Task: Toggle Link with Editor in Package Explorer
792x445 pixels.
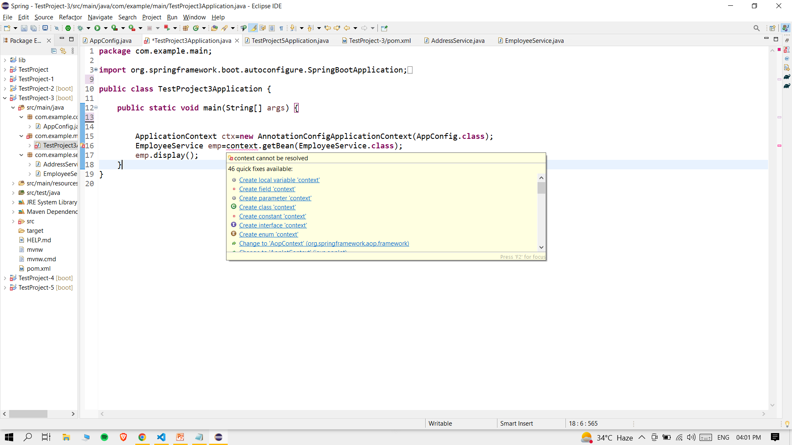Action: click(63, 51)
